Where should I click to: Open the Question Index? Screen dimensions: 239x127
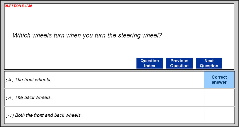point(149,63)
